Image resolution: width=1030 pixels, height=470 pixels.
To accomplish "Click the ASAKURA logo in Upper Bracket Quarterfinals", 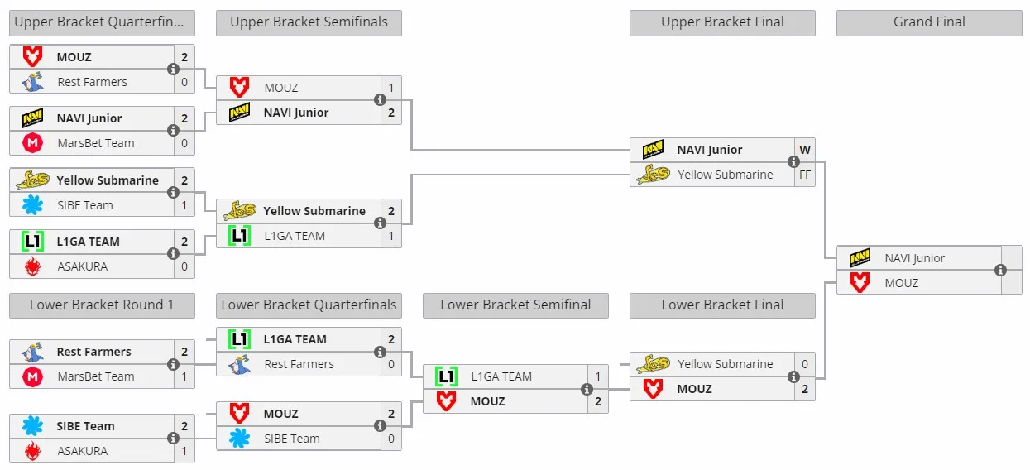I will point(32,266).
